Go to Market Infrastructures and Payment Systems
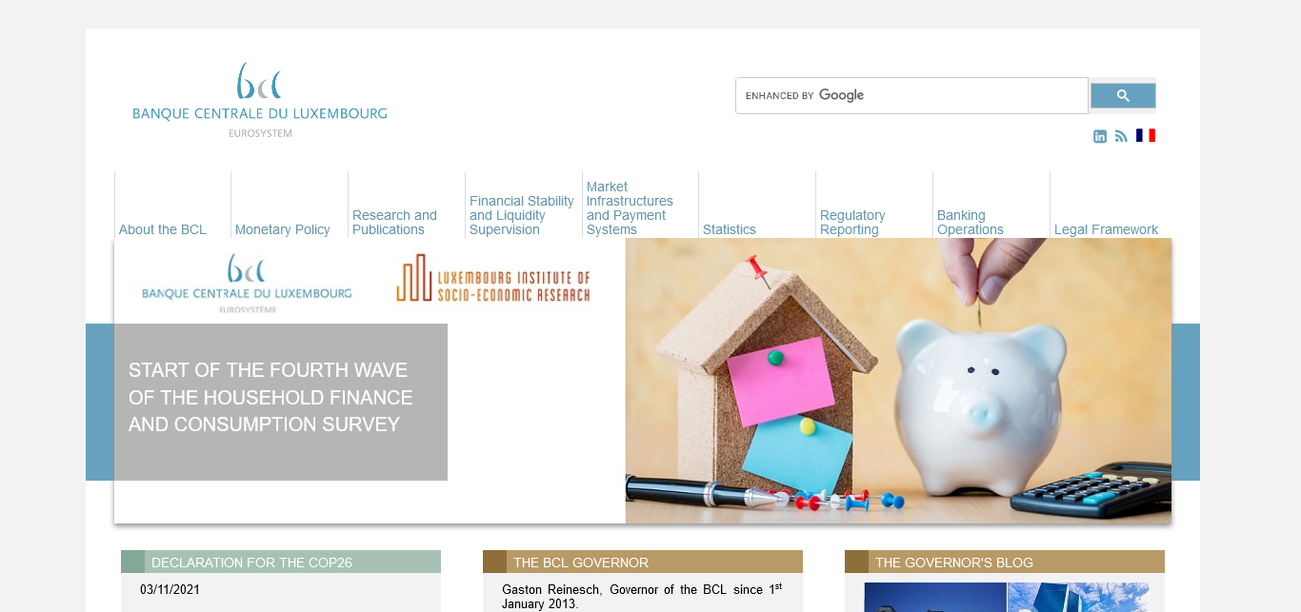 pos(630,208)
